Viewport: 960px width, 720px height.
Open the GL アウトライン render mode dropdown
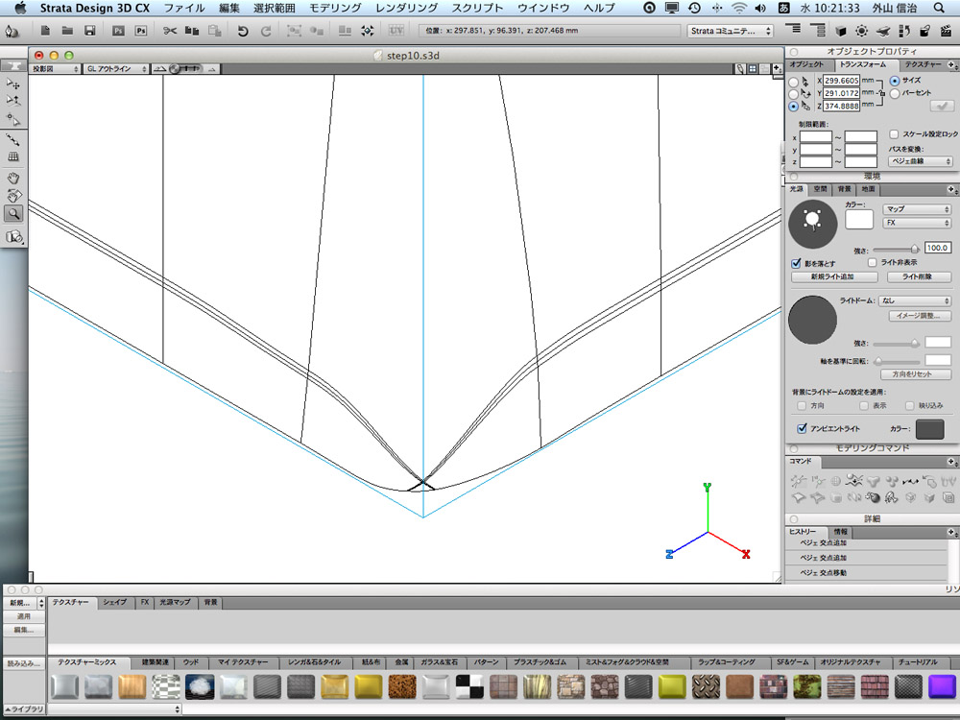[116, 69]
